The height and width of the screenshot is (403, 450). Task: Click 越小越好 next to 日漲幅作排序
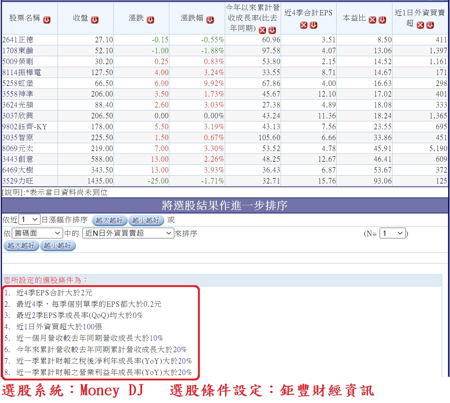[x=146, y=220]
